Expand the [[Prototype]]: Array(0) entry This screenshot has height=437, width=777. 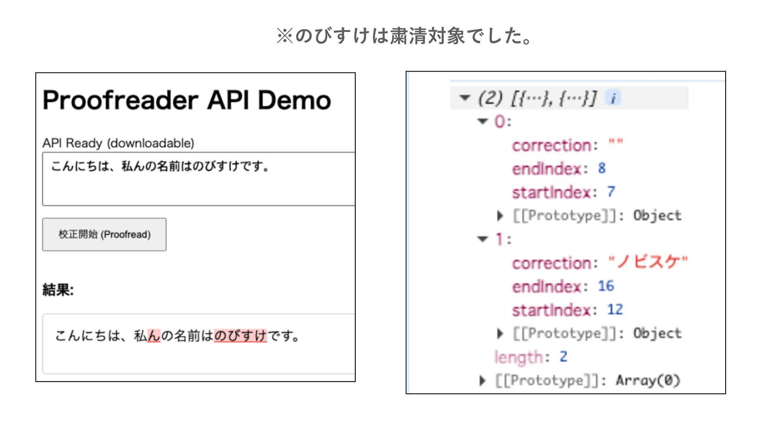[482, 380]
